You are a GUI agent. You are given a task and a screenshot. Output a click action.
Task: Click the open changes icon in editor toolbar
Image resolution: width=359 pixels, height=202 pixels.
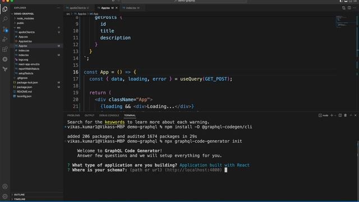pyautogui.click(x=344, y=8)
